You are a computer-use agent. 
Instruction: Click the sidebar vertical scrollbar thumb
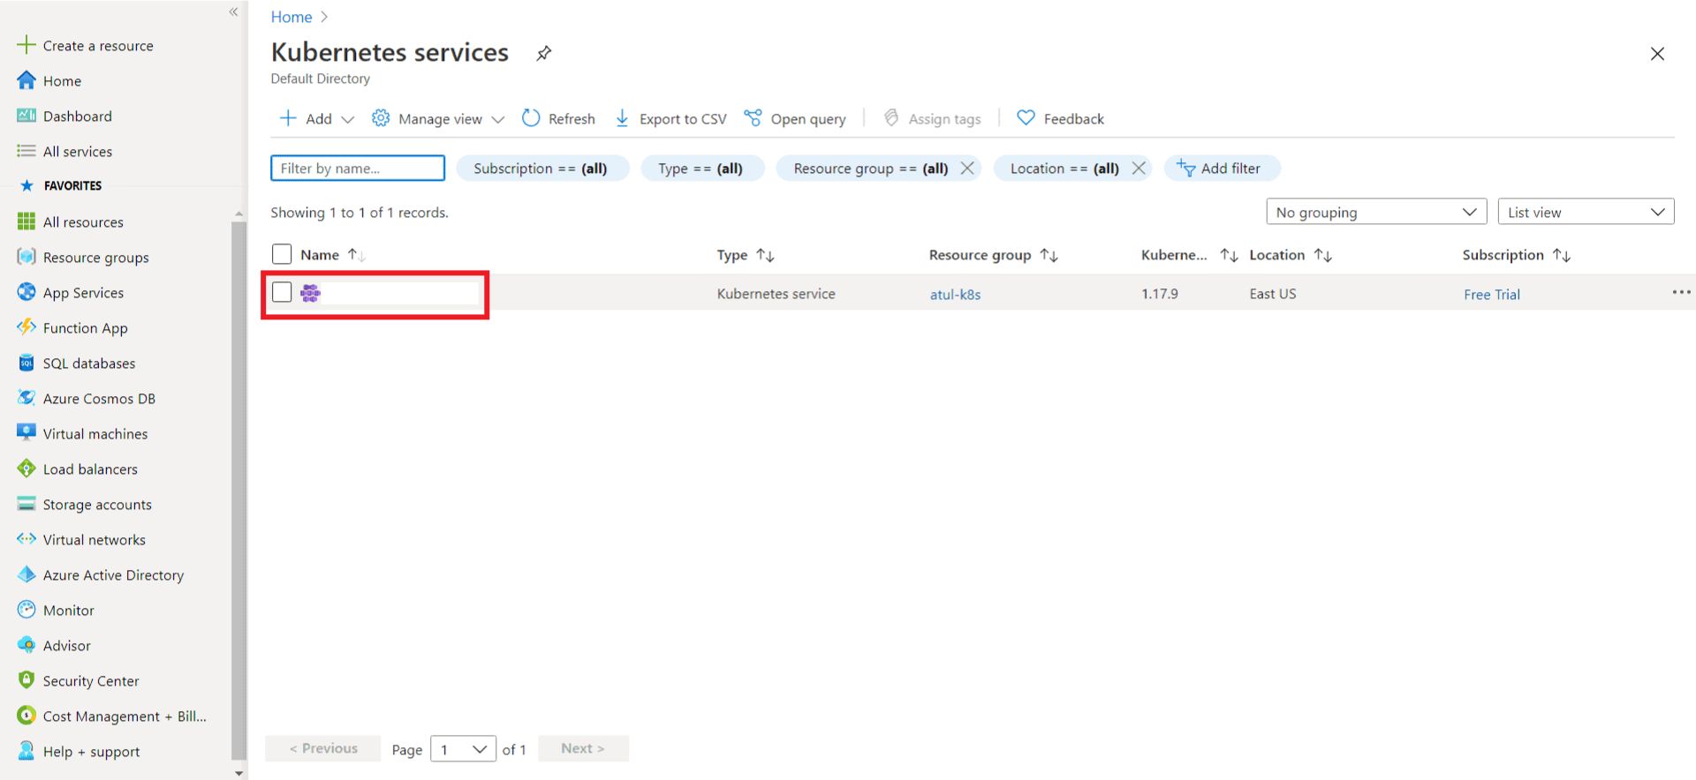pos(238,490)
